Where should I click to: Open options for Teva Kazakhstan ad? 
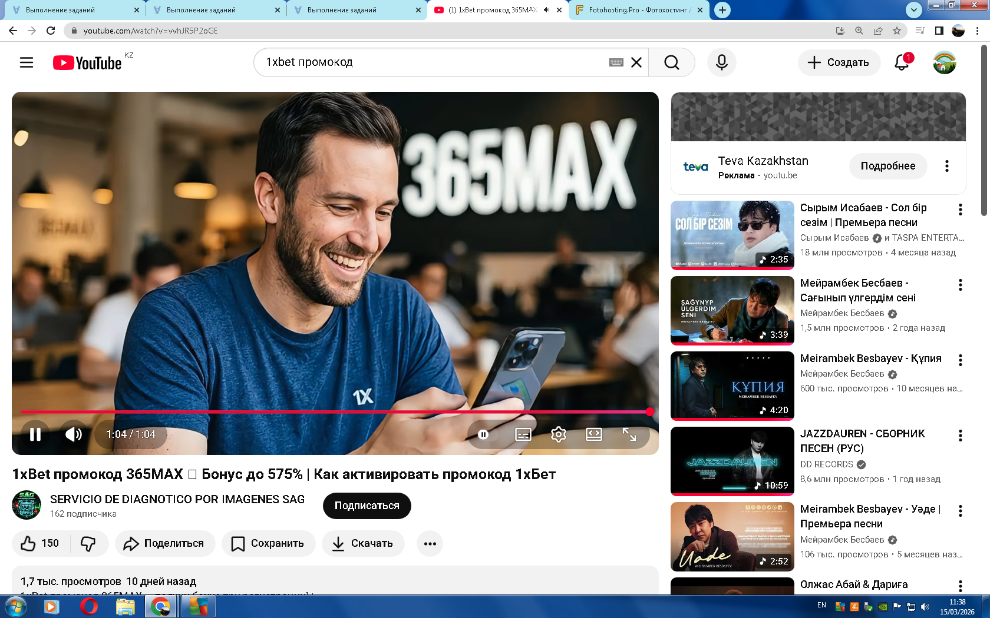pyautogui.click(x=947, y=167)
